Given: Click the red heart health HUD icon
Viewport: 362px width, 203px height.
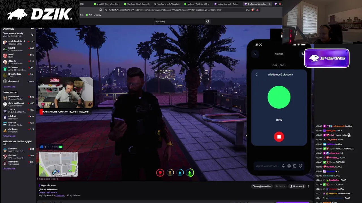Looking at the screenshot, I should 160,173.
